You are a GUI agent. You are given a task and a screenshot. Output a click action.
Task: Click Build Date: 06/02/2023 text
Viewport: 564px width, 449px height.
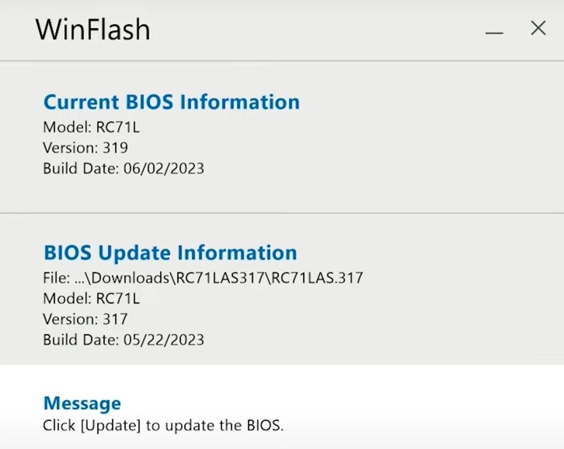[124, 169]
